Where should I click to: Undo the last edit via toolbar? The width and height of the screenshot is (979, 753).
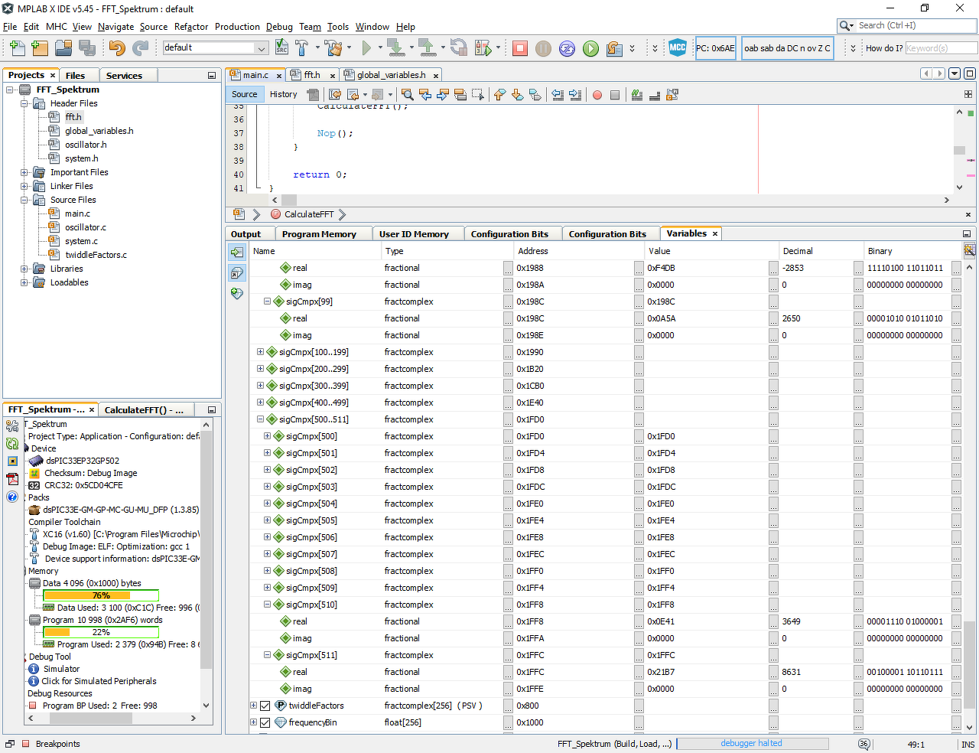coord(116,48)
